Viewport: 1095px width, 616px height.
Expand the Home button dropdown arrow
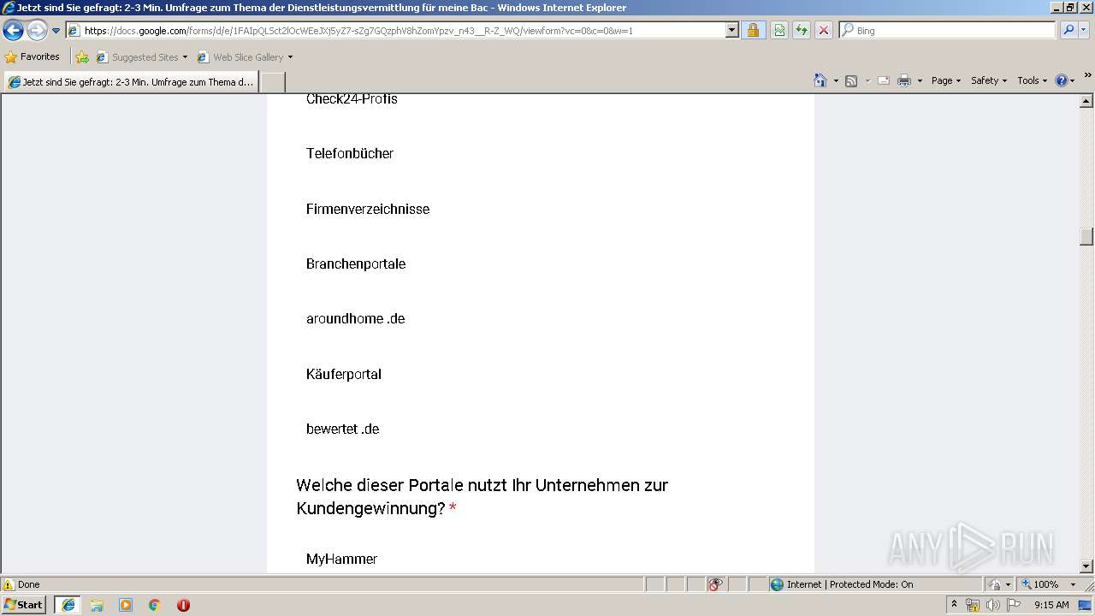(835, 80)
